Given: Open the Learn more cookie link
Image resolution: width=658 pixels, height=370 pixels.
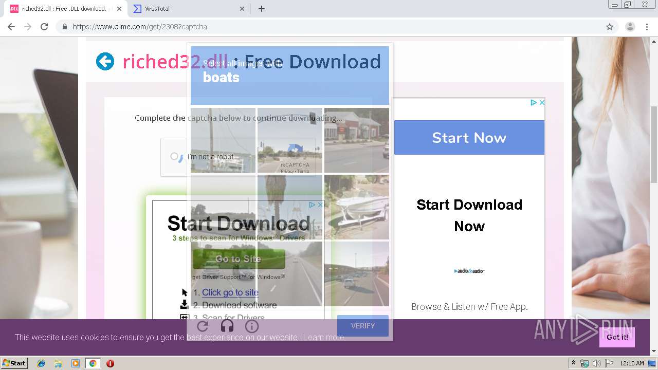Looking at the screenshot, I should point(323,338).
